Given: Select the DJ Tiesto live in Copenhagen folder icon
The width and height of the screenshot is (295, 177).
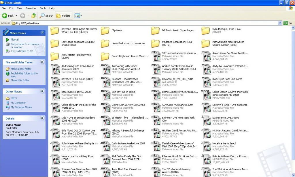Looking at the screenshot, I should click(x=155, y=31).
